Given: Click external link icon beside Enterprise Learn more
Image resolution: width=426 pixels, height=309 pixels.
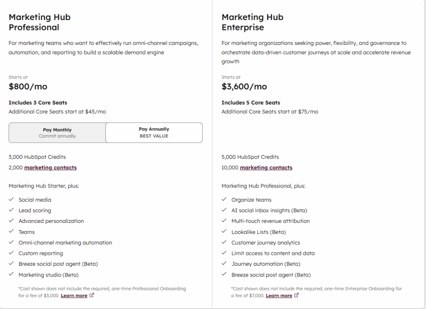Looking at the screenshot, I should (297, 296).
